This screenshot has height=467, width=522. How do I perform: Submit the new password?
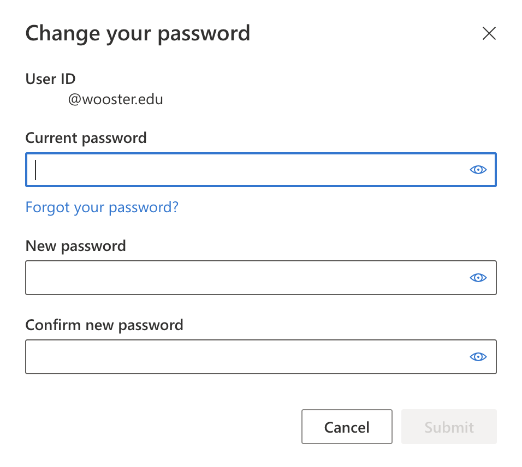click(x=449, y=427)
